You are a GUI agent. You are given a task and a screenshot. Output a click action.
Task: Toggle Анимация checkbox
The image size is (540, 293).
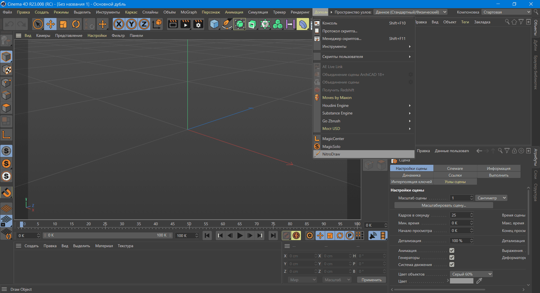452,250
